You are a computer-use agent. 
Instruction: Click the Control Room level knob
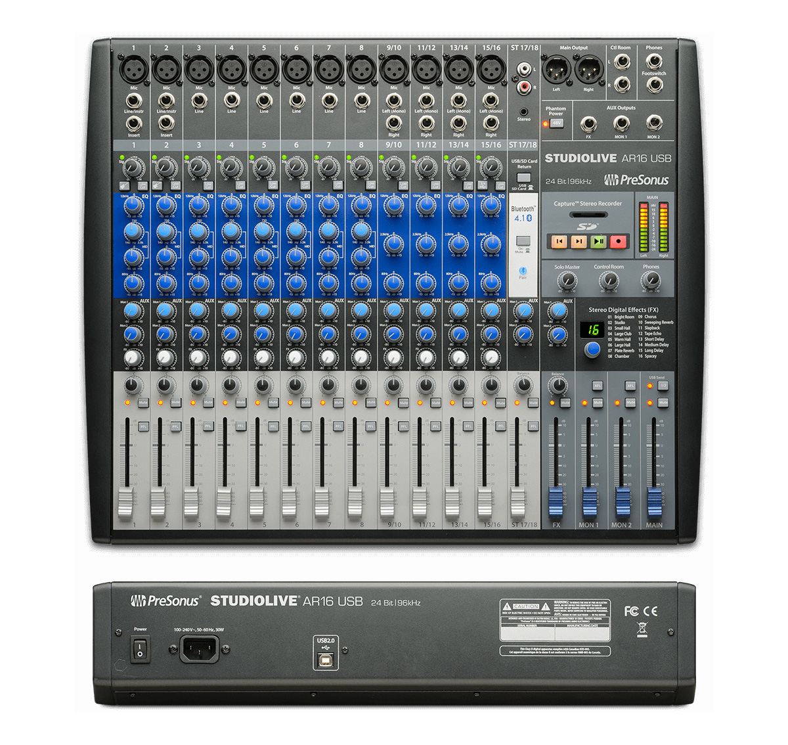point(609,281)
